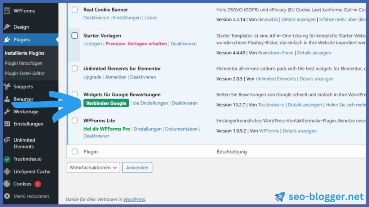This screenshot has height=207, width=369.
Task: Select the Design paintbrush icon in sidebar
Action: tap(8, 26)
